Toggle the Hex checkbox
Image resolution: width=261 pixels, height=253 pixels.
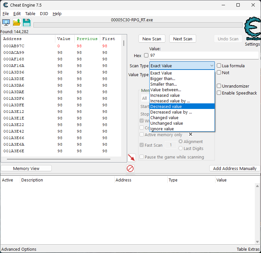coord(146,55)
